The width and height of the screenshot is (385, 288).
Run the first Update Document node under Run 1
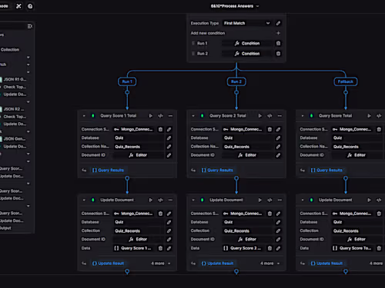(x=151, y=200)
